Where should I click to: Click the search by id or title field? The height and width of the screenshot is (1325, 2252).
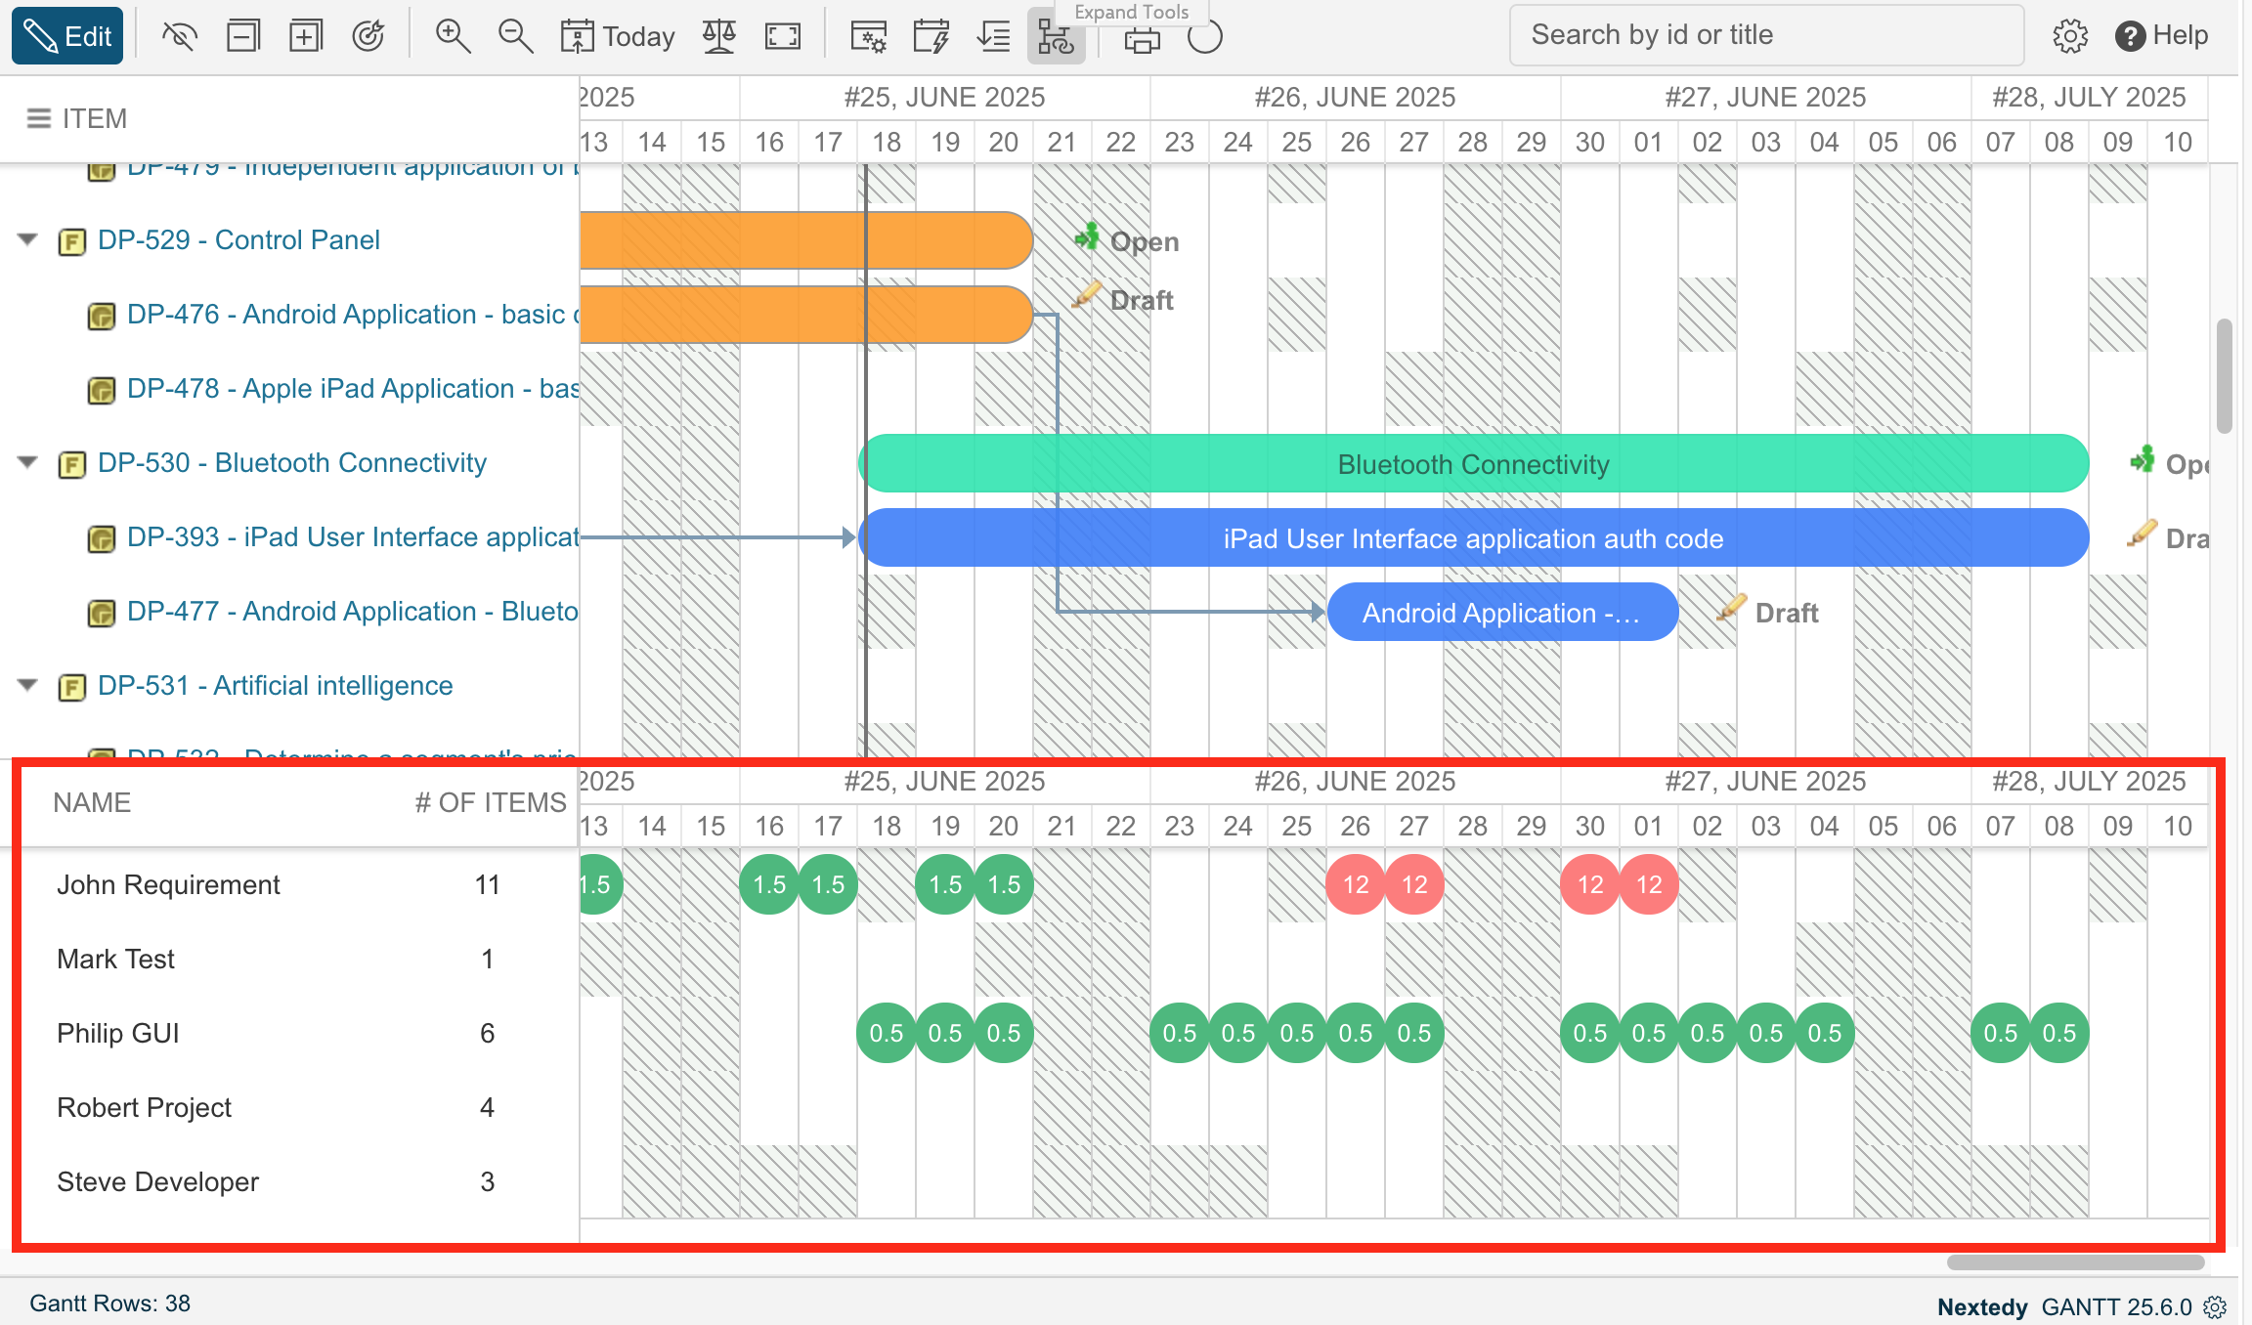[x=1764, y=35]
